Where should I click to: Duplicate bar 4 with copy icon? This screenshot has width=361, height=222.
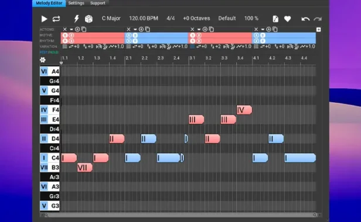pos(275,29)
